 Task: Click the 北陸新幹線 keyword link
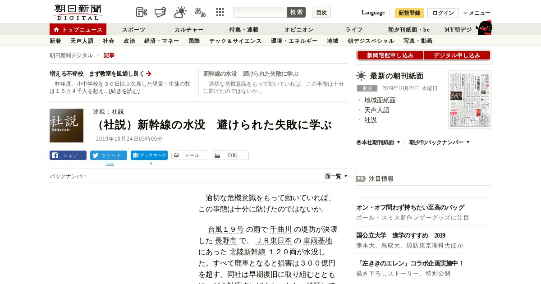pos(247,252)
